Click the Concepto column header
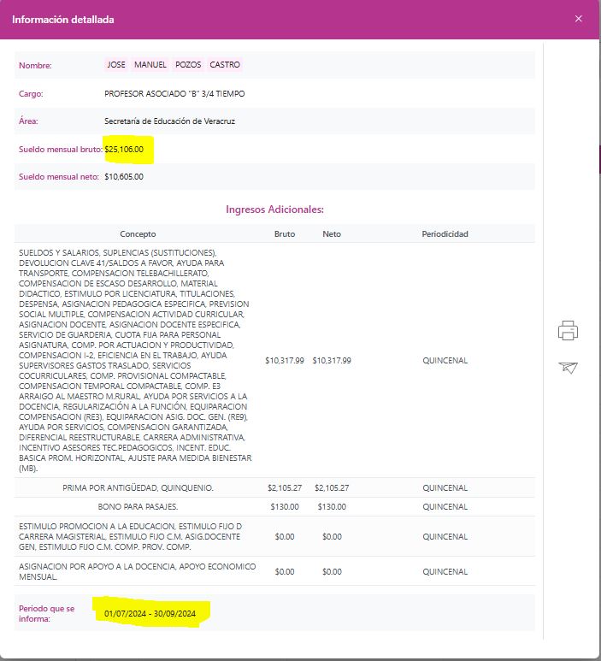Screen dimensions: 601x661 (x=138, y=233)
